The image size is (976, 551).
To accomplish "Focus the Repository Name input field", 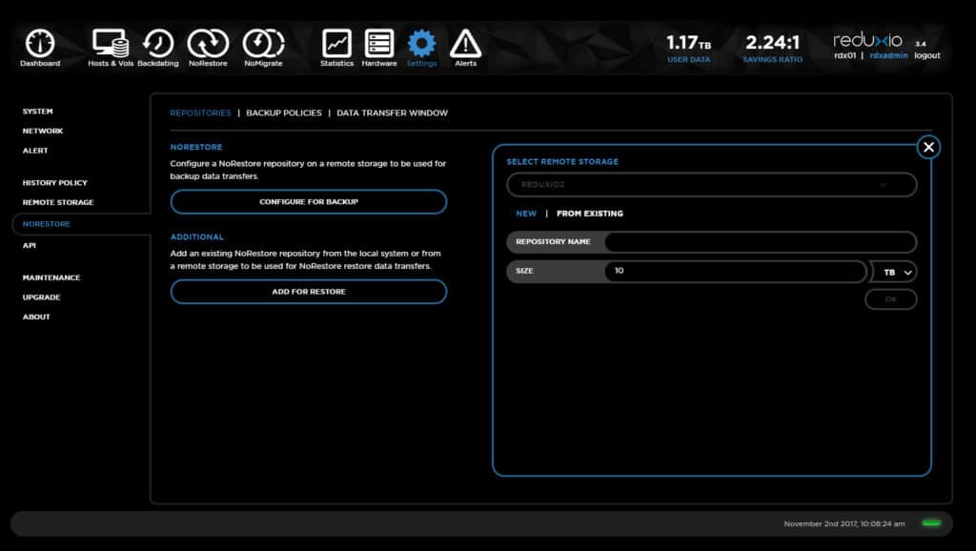I will [x=760, y=241].
